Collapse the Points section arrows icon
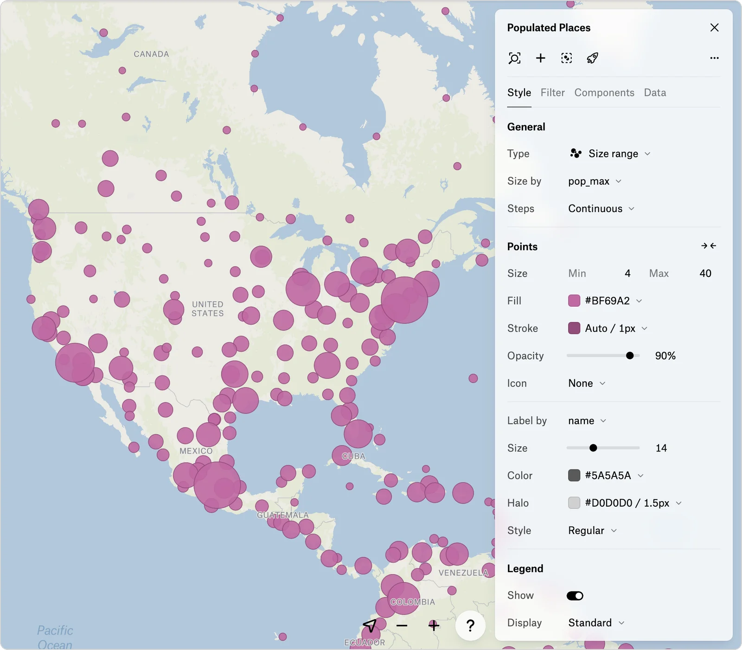 coord(709,246)
